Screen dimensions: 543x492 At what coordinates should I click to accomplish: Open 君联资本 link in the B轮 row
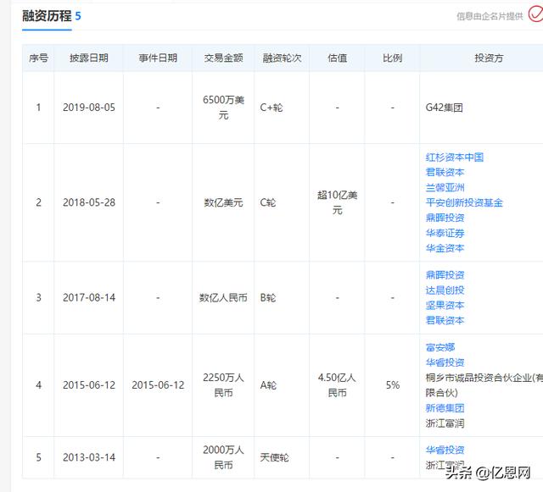pyautogui.click(x=445, y=320)
